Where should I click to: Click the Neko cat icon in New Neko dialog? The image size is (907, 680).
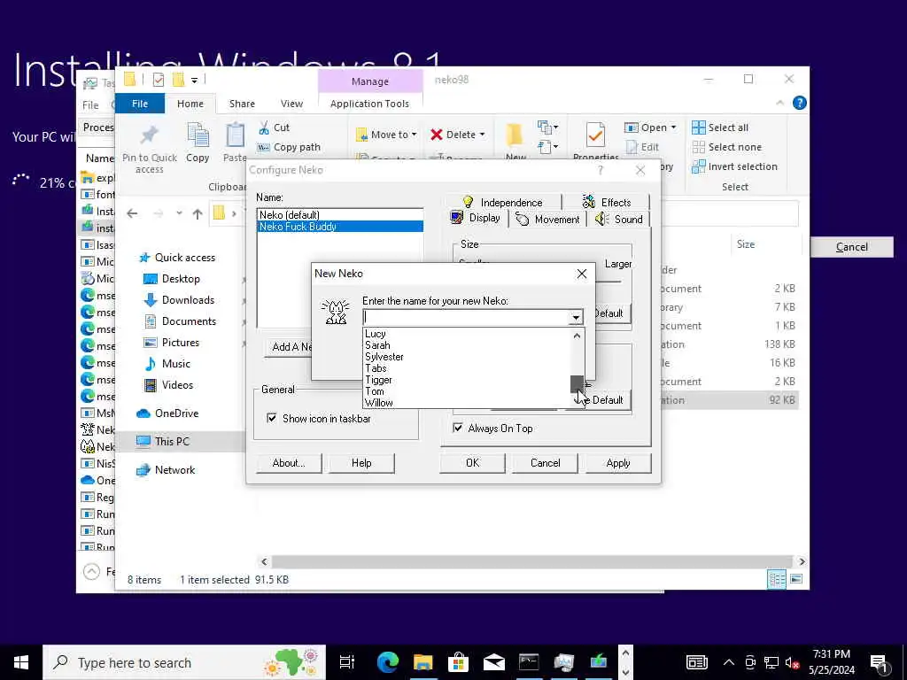click(336, 312)
